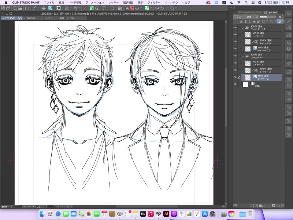The image size is (293, 220).
Task: Click the green export icon in the command bar
Action: pyautogui.click(x=92, y=8)
